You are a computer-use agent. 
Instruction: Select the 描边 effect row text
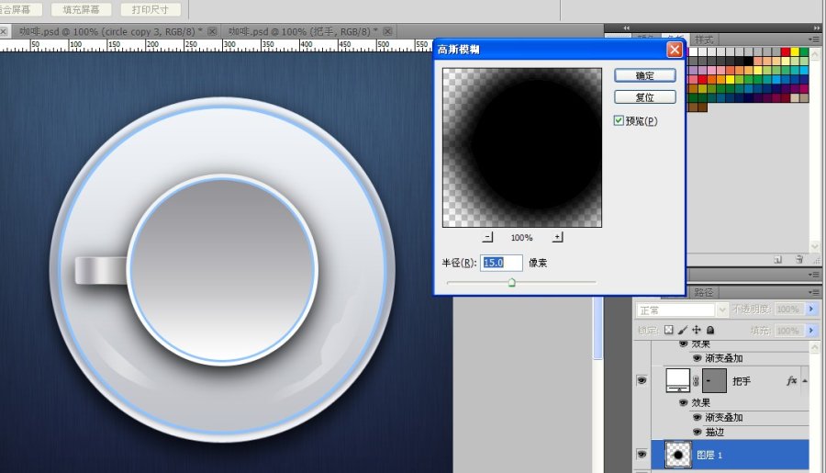pos(714,432)
